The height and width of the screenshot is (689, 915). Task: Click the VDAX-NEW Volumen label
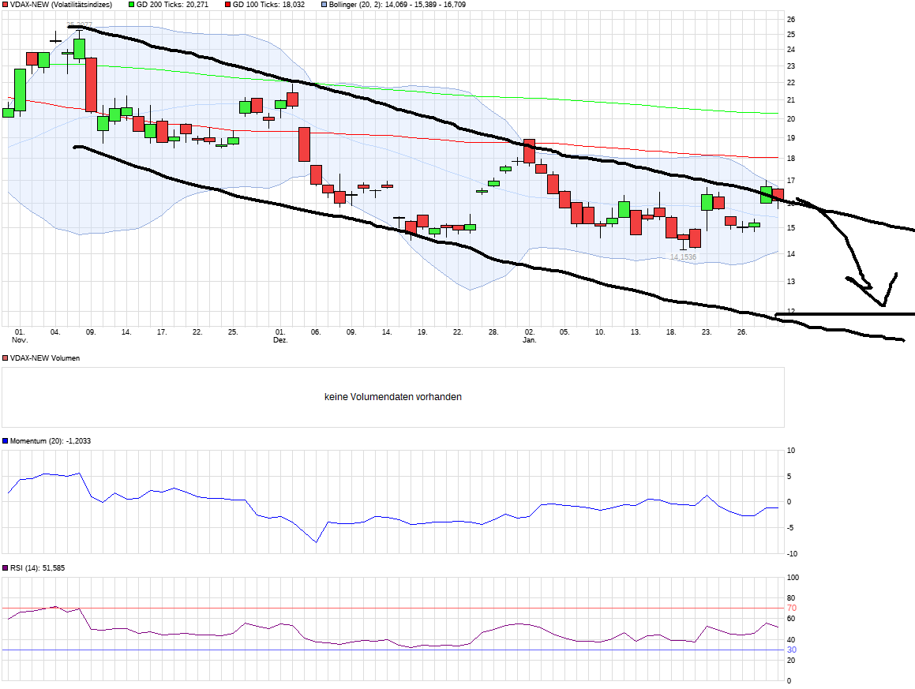point(45,358)
